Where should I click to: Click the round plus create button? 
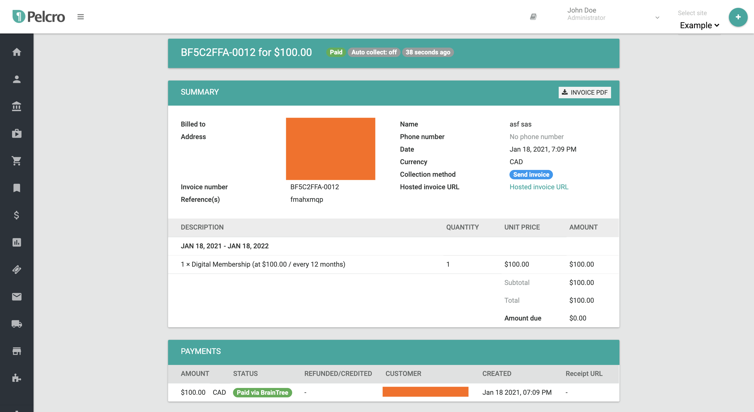738,17
